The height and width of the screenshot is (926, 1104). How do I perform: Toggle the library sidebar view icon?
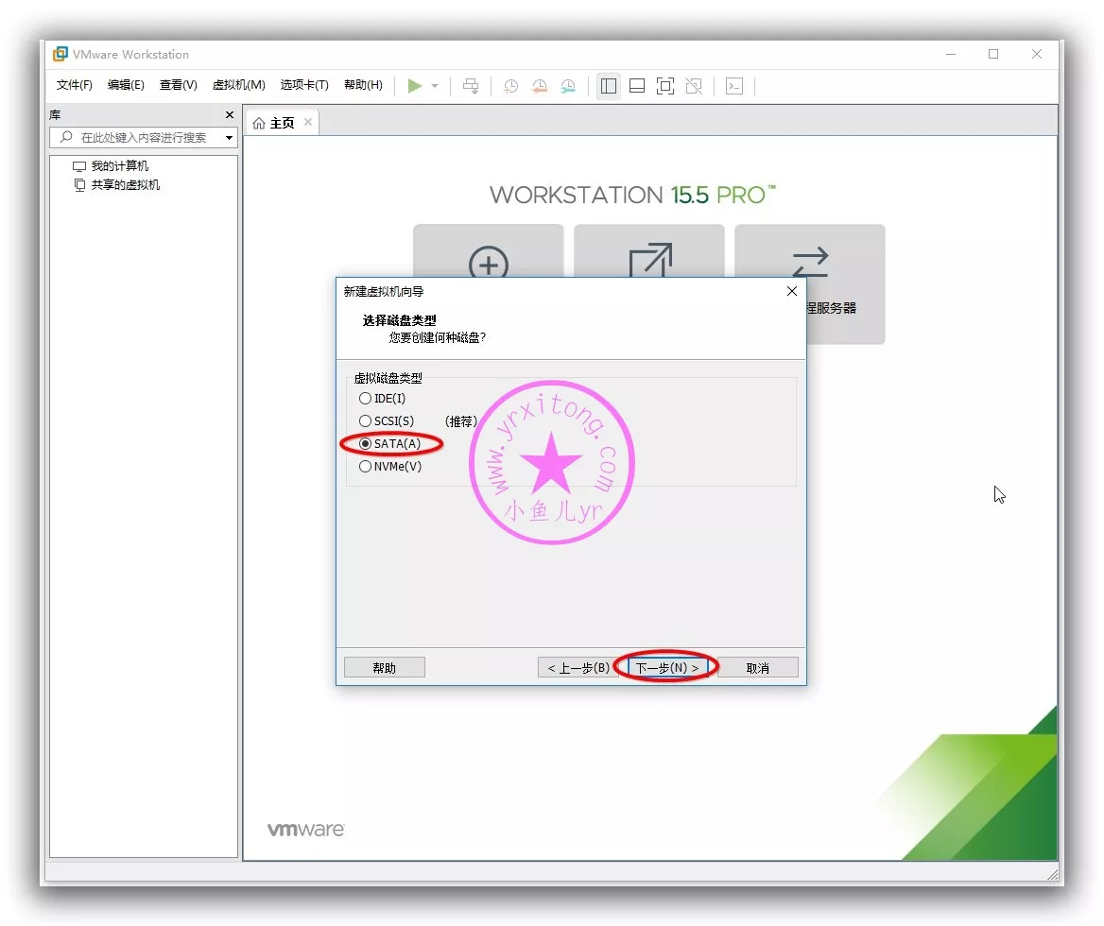pyautogui.click(x=609, y=86)
